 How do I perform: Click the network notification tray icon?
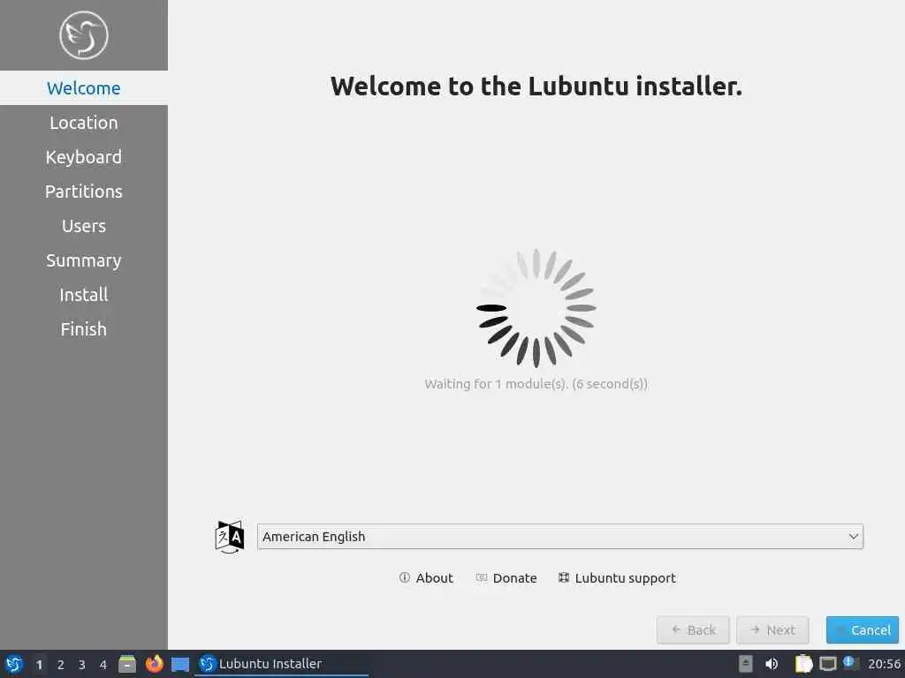tap(850, 663)
